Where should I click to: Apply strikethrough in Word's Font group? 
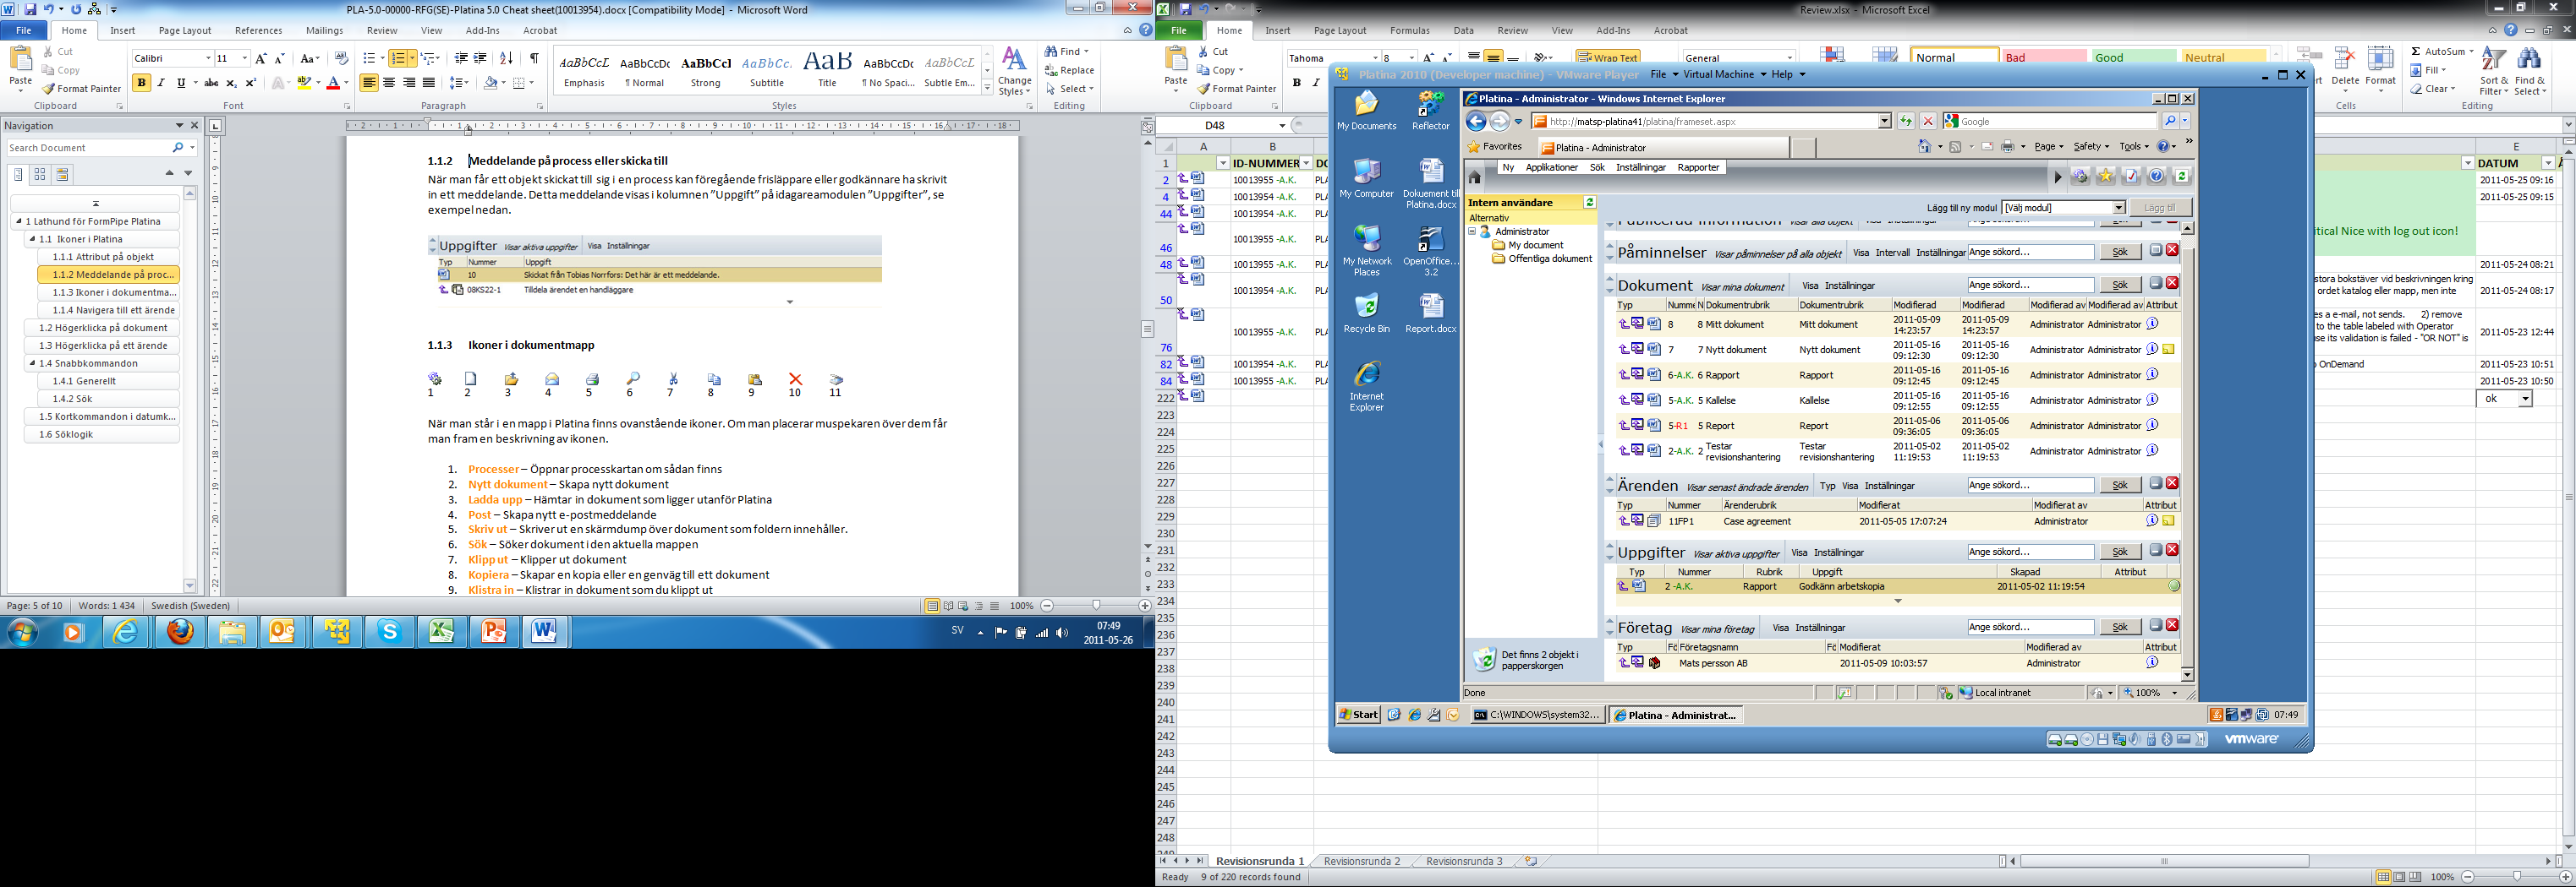click(211, 83)
